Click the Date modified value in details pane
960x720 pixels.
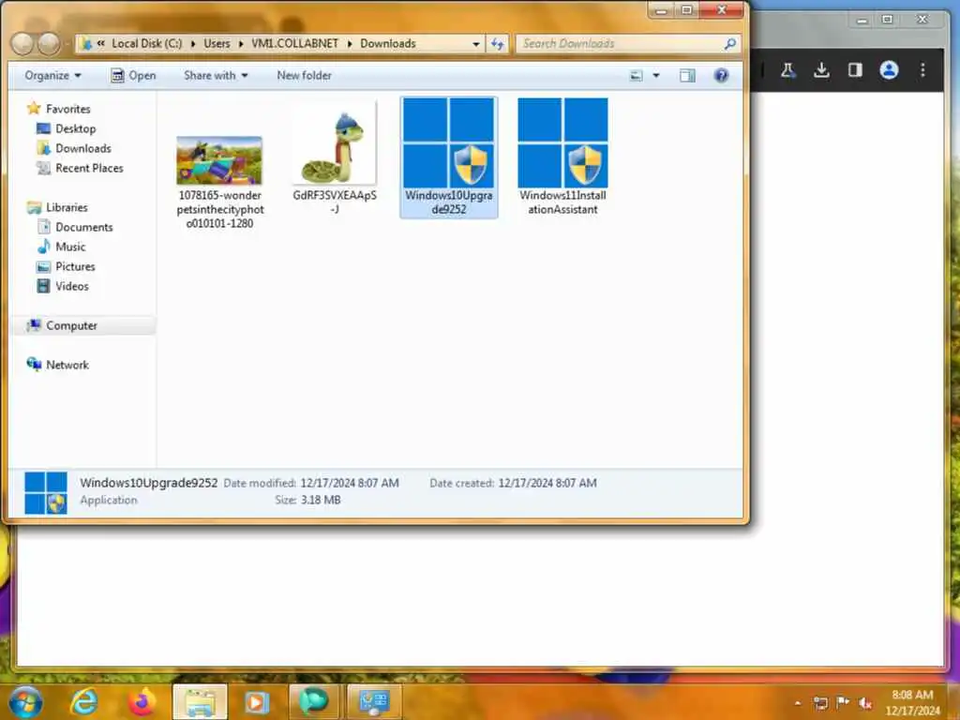[x=350, y=483]
